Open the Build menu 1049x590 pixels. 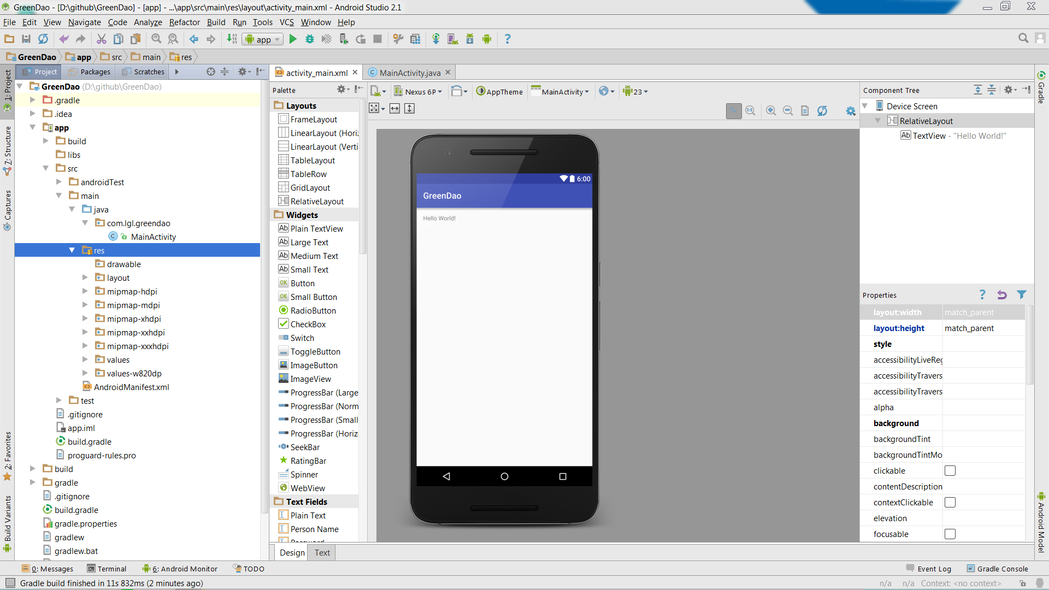tap(216, 22)
